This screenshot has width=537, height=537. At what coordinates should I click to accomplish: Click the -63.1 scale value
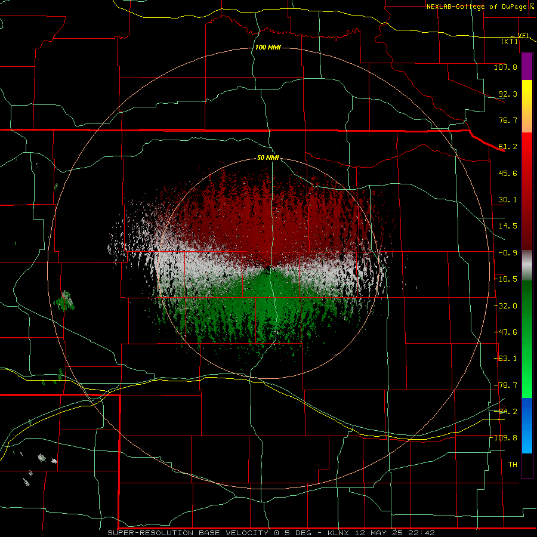pyautogui.click(x=505, y=359)
